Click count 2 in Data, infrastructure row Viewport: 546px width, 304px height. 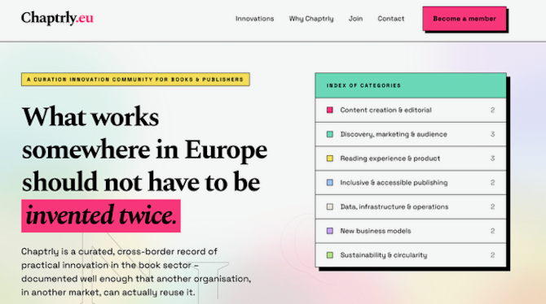pos(492,206)
